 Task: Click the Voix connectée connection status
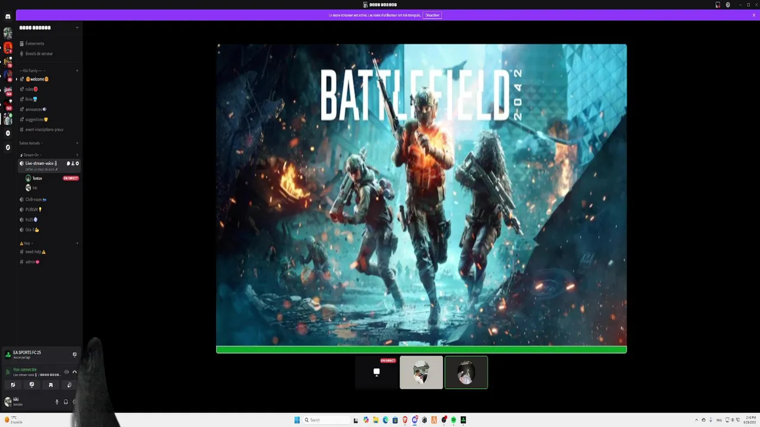click(x=25, y=369)
